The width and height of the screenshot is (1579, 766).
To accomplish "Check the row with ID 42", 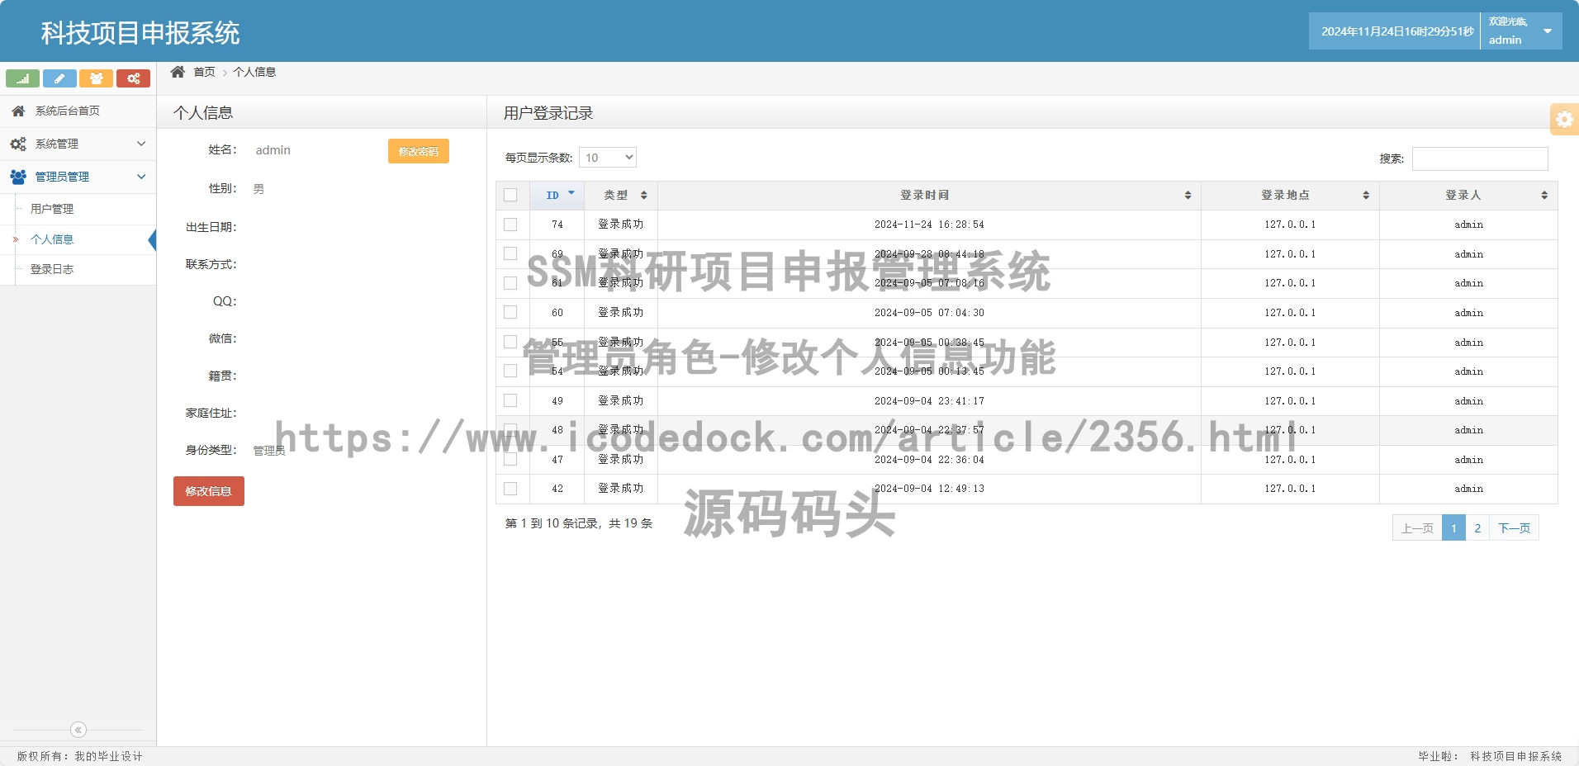I will click(510, 489).
